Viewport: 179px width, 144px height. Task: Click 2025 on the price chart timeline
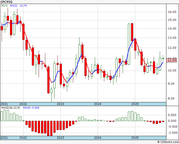(x=135, y=104)
